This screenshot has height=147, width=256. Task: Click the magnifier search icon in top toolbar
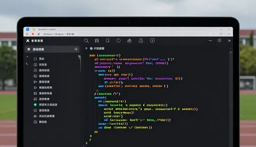click(x=86, y=41)
